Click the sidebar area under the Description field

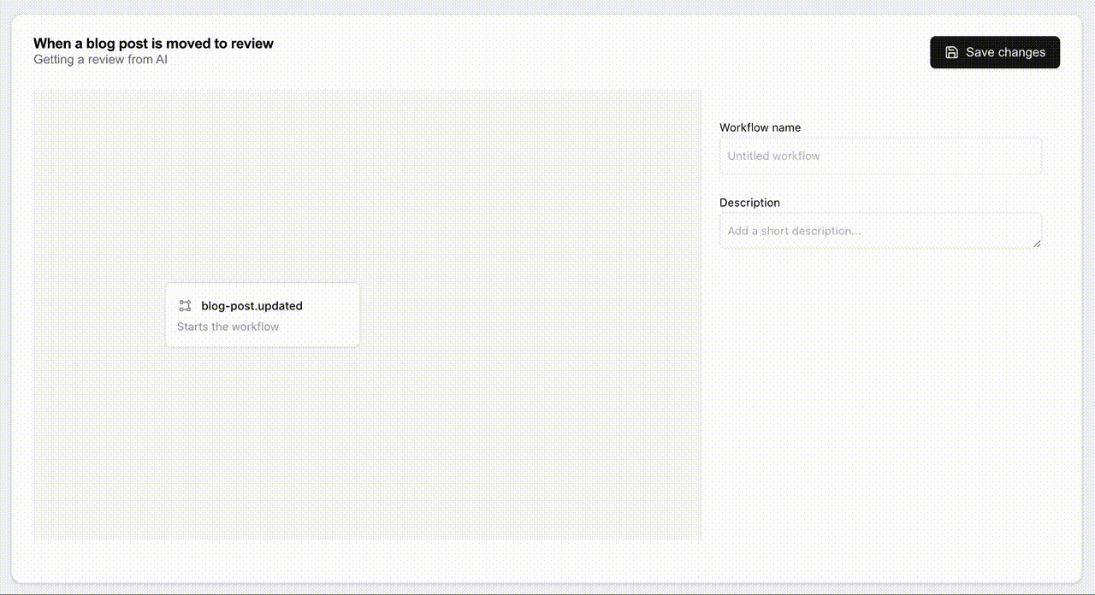[880, 342]
